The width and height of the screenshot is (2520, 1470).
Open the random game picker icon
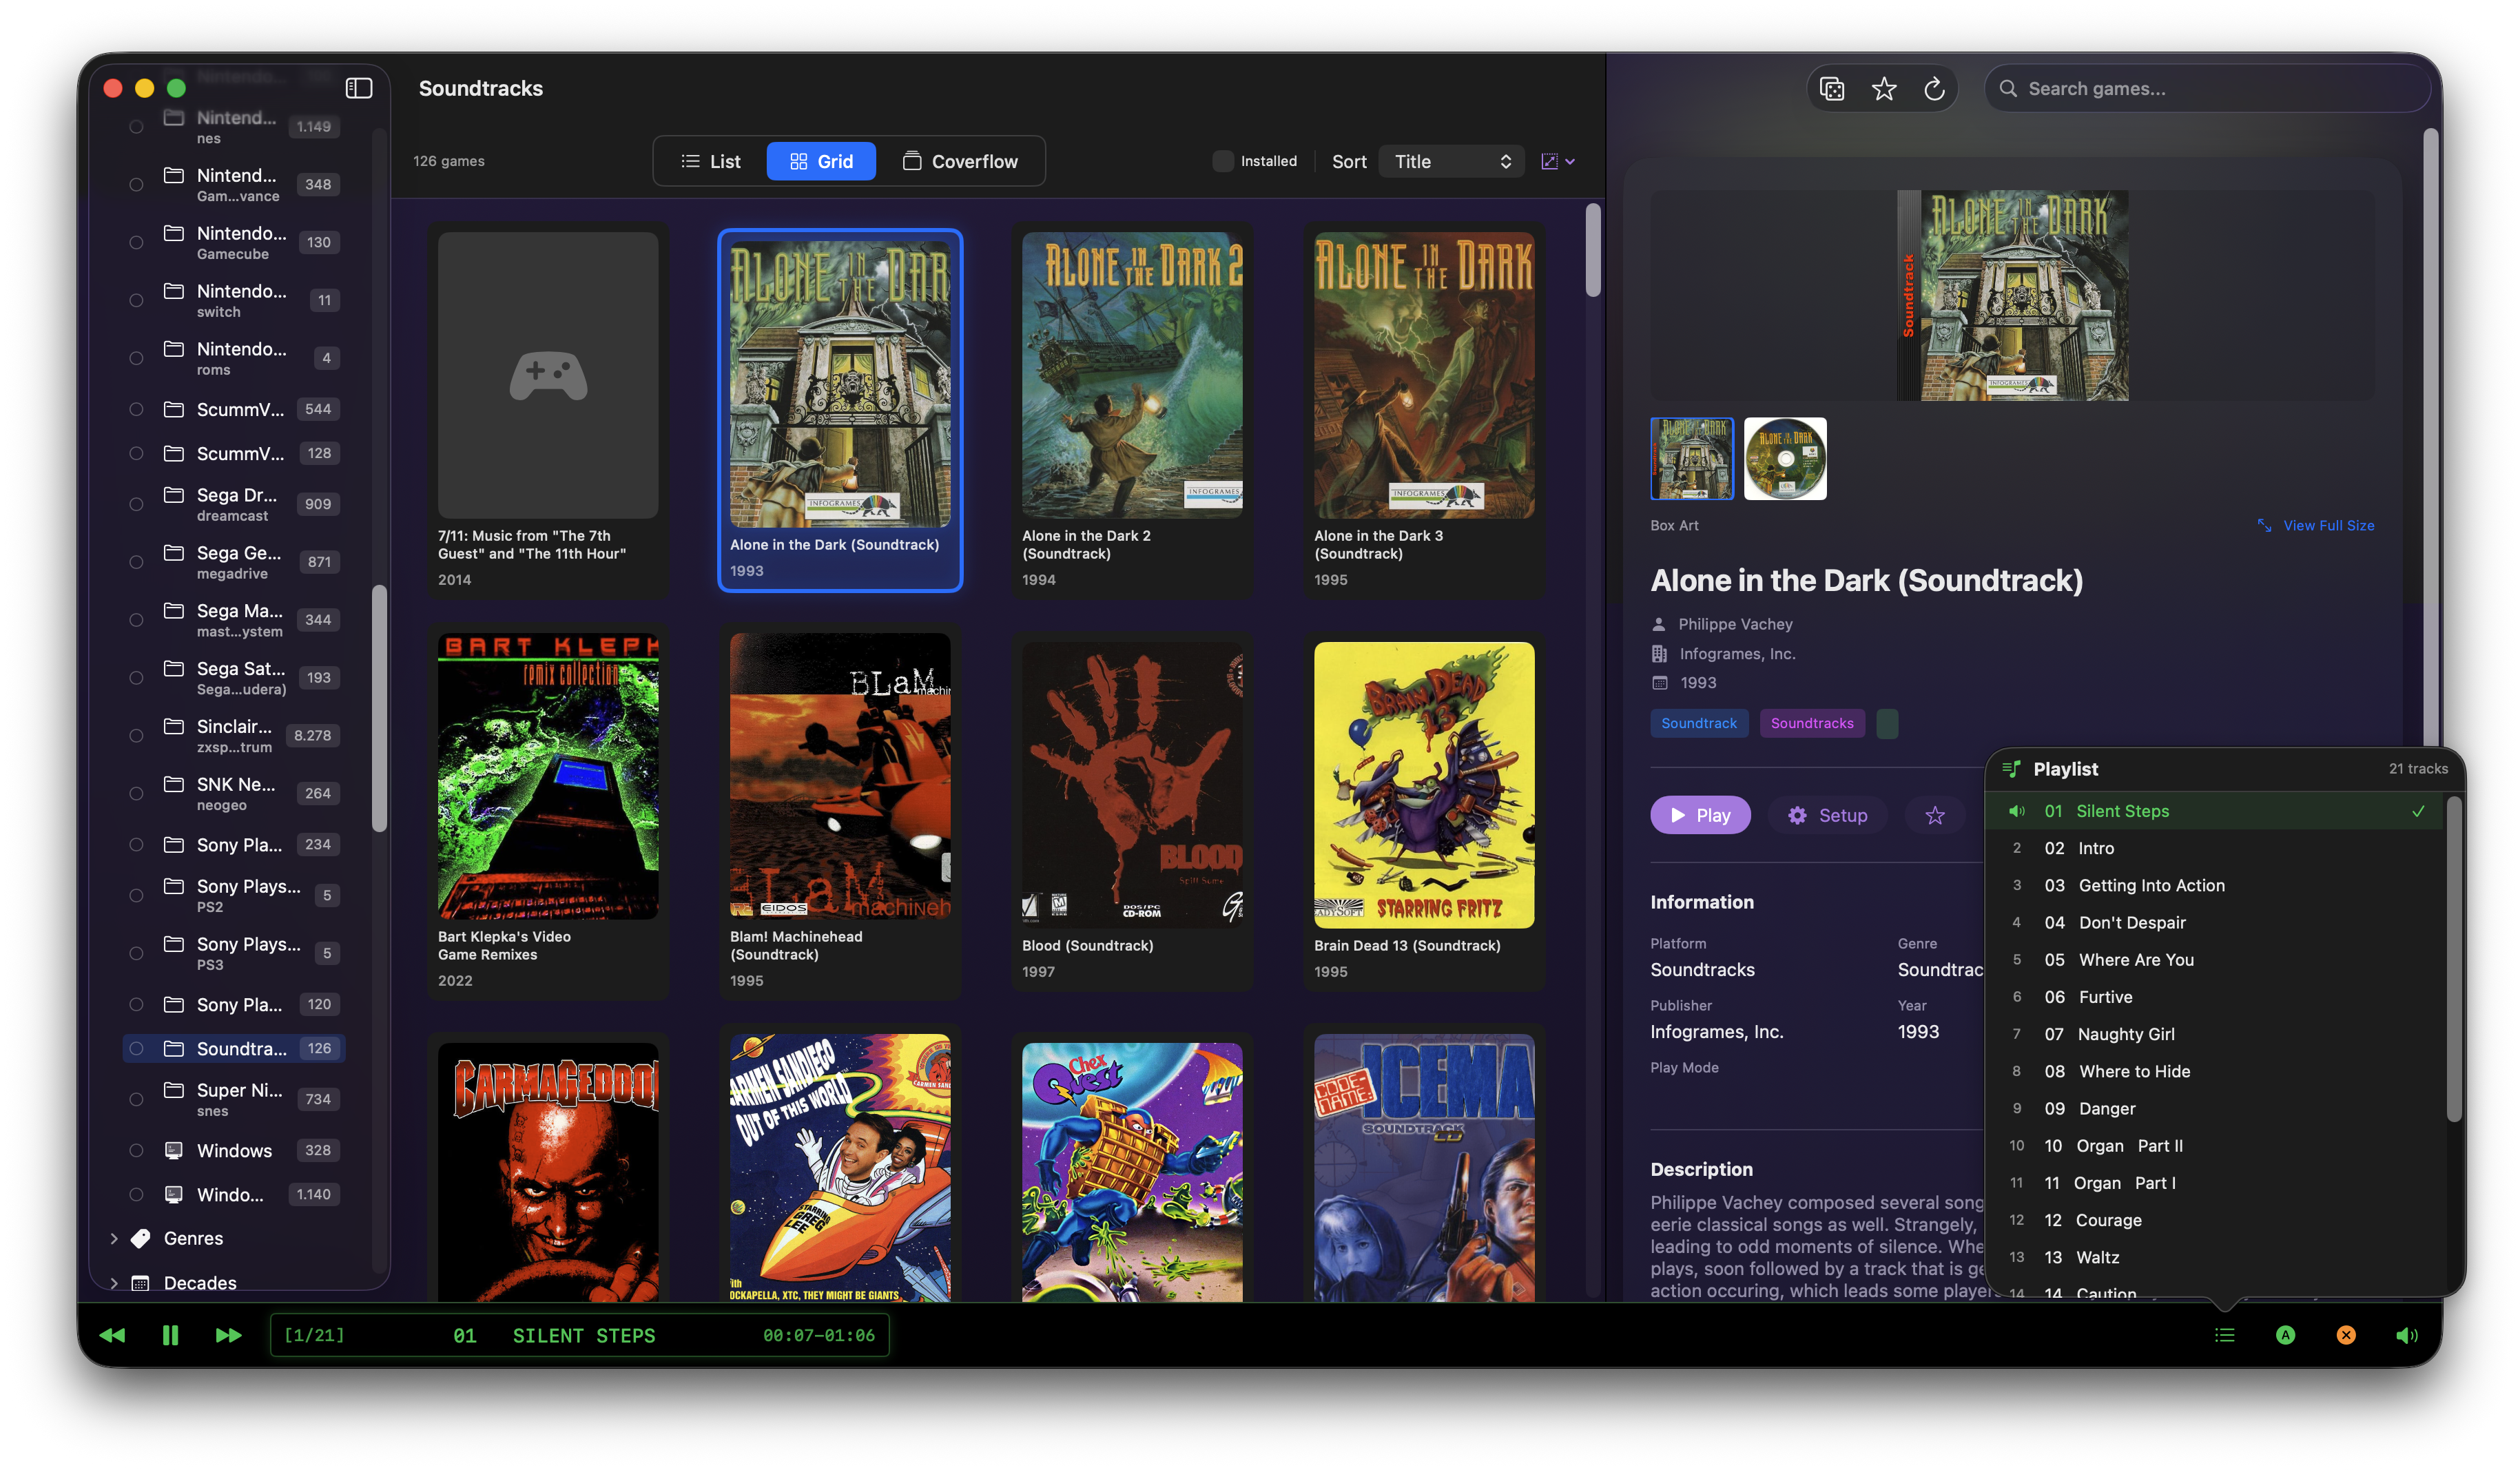click(1833, 88)
